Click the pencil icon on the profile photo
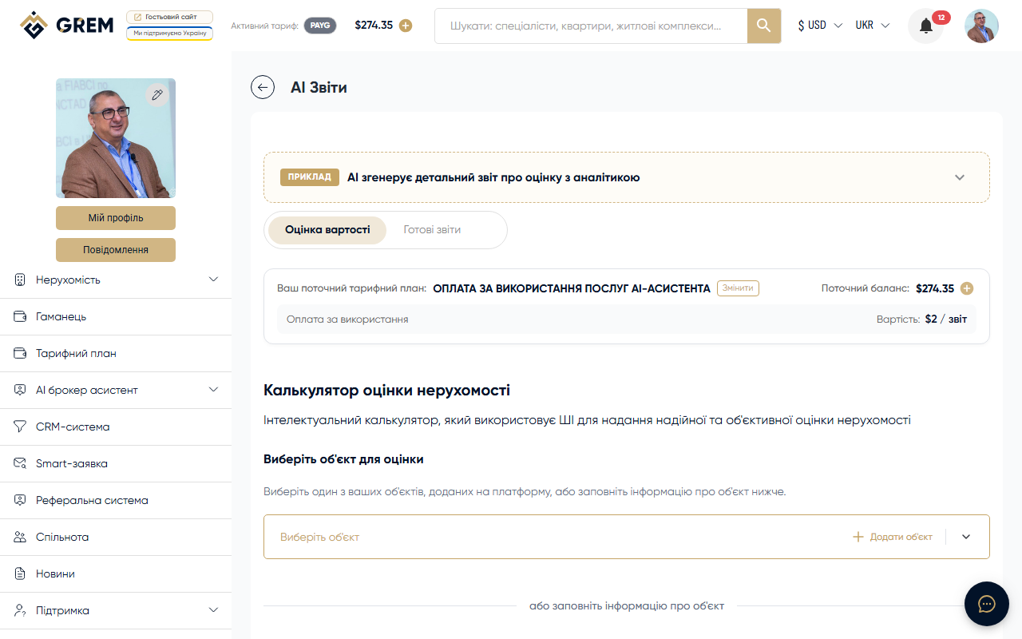 pos(157,94)
